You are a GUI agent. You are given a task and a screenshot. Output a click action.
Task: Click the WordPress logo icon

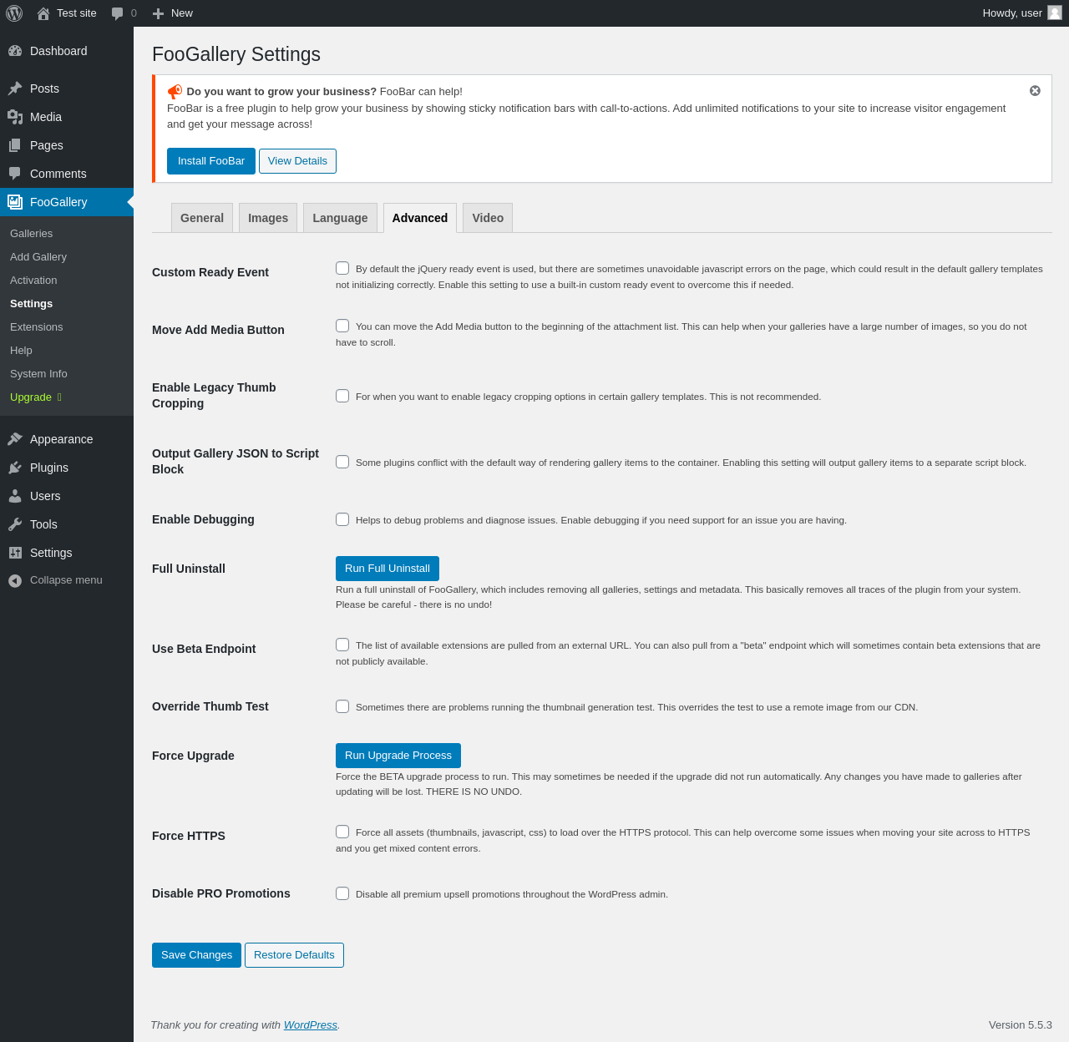click(14, 13)
